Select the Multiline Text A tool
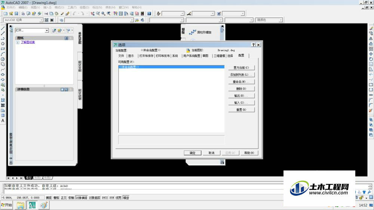The width and height of the screenshot is (374, 210). pyautogui.click(x=3, y=120)
